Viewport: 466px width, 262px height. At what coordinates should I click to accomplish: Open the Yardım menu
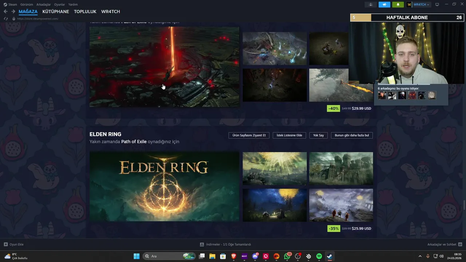[x=73, y=4]
